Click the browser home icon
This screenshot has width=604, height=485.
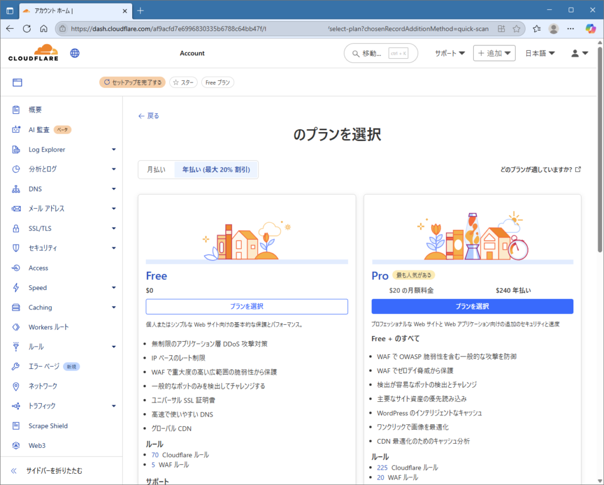click(44, 28)
